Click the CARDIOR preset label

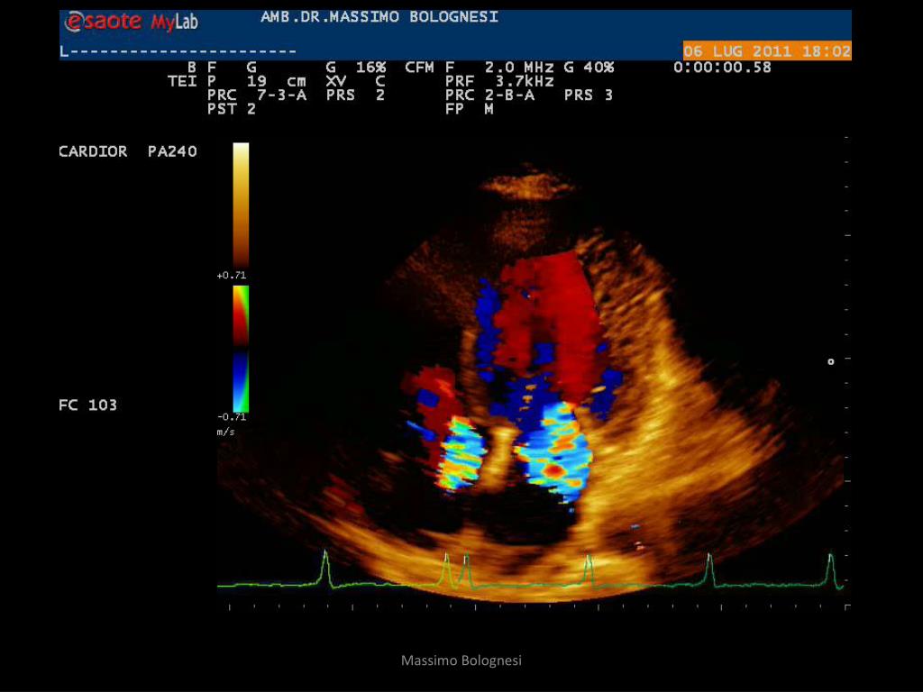point(93,151)
